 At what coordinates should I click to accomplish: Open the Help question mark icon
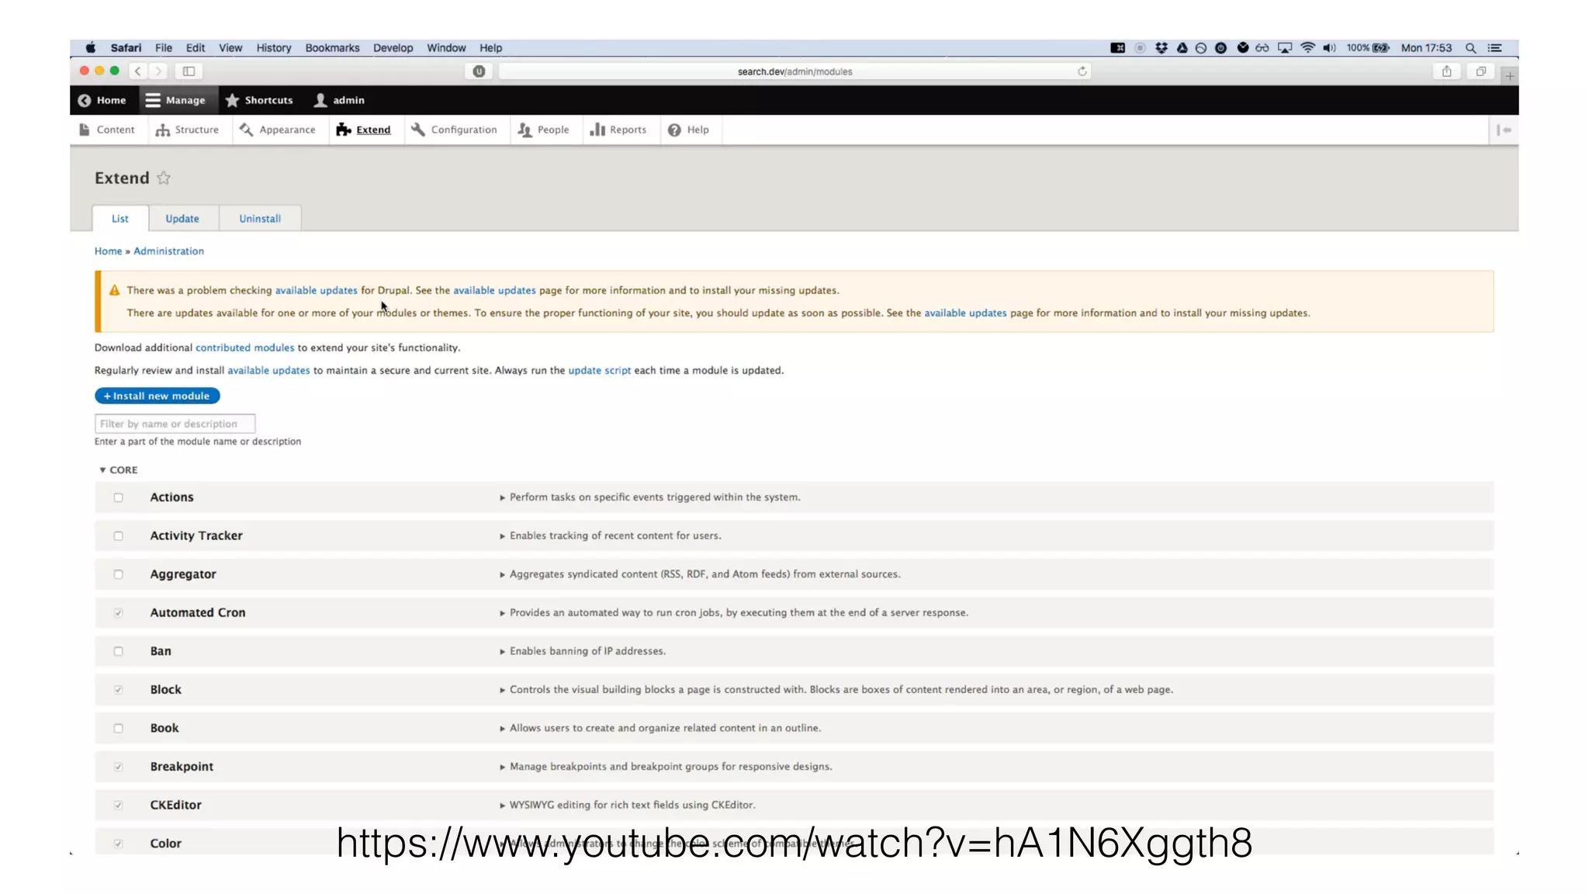point(674,130)
